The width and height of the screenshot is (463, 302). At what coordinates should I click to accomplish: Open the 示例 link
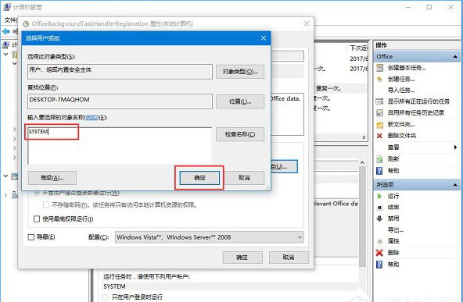(92, 118)
